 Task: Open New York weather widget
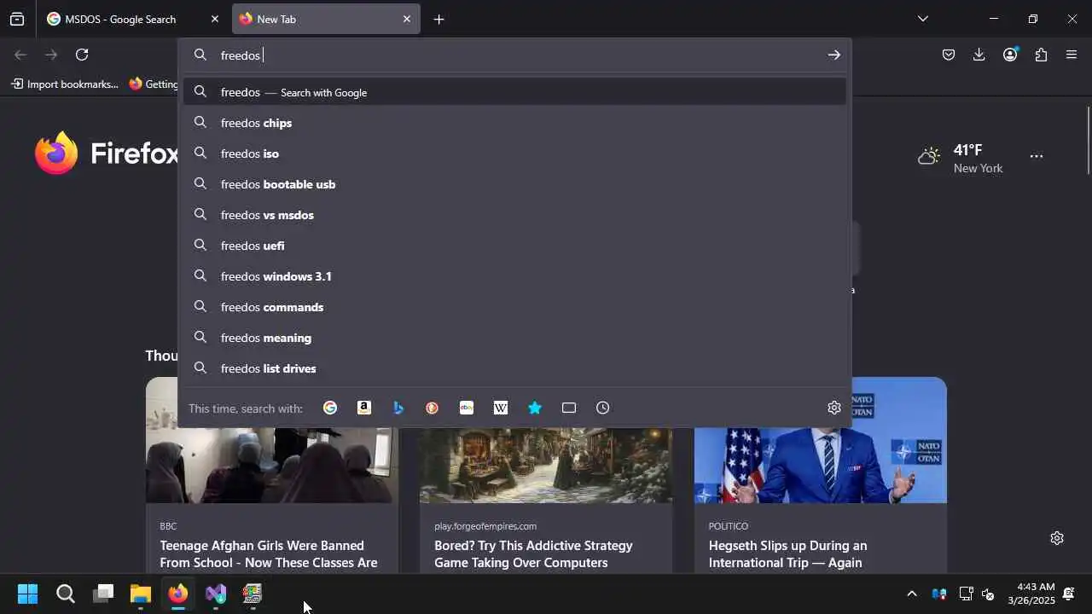[960, 158]
